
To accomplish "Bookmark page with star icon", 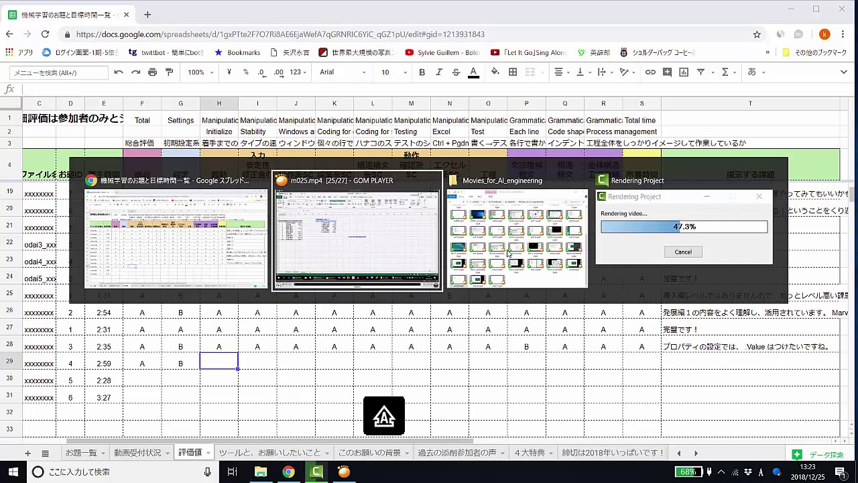I will point(757,34).
